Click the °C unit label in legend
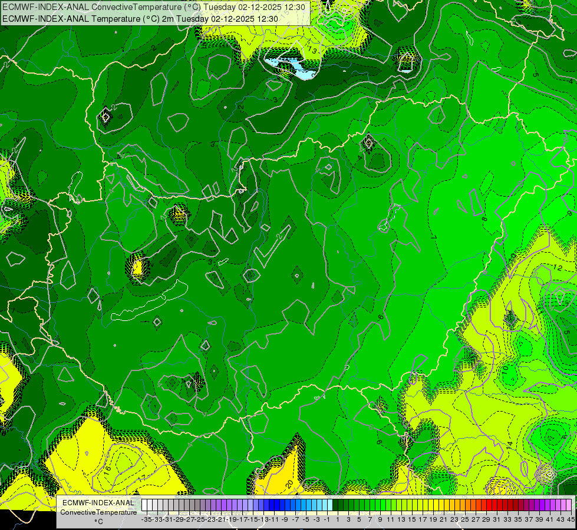 (98, 522)
